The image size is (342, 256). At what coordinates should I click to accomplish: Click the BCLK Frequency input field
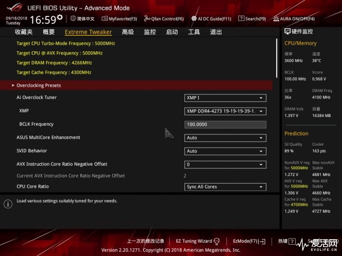click(225, 124)
